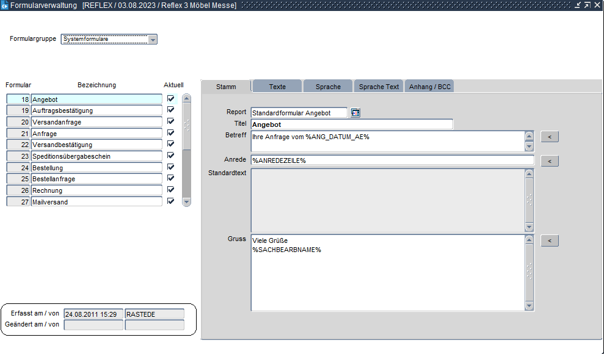Open the Formulargruppe dropdown

click(x=153, y=40)
